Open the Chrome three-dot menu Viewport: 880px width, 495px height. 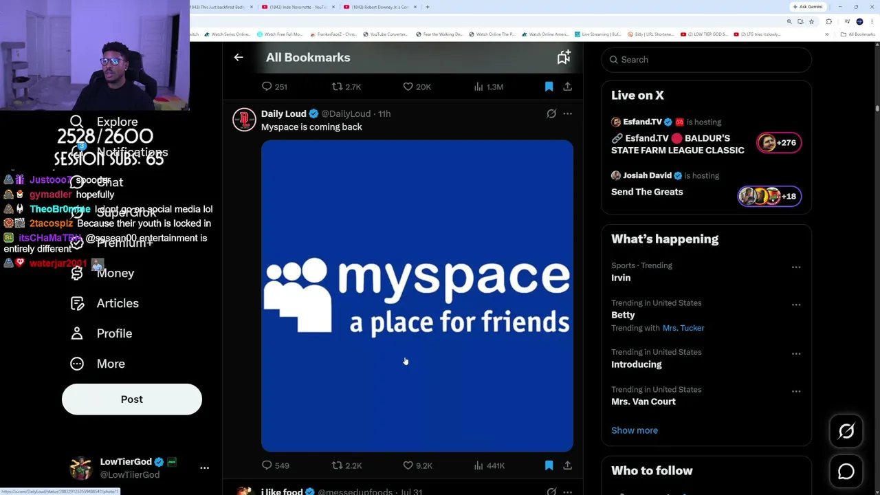pos(870,21)
